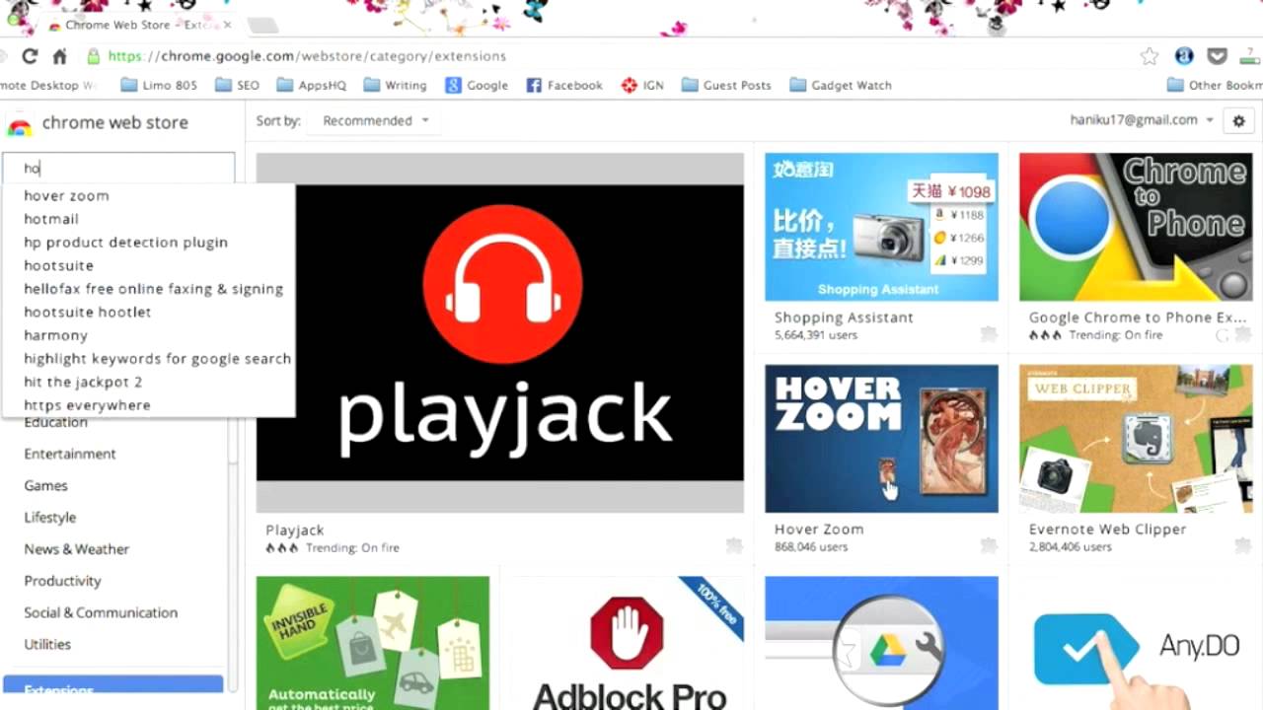Select the Productivity category
Viewport: 1263px width, 710px height.
pyautogui.click(x=63, y=580)
